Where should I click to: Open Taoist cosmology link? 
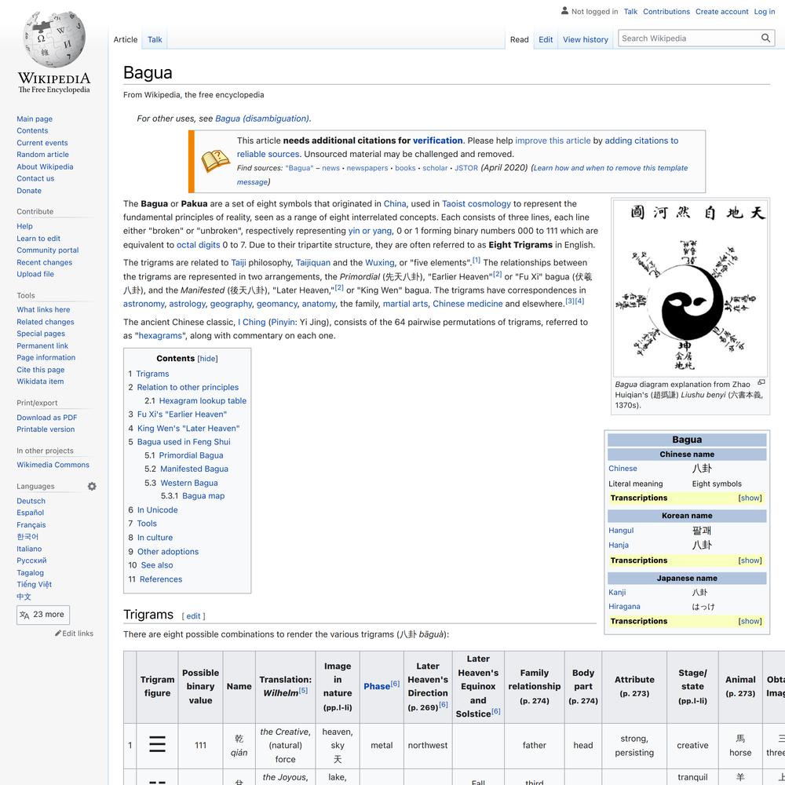(x=476, y=204)
